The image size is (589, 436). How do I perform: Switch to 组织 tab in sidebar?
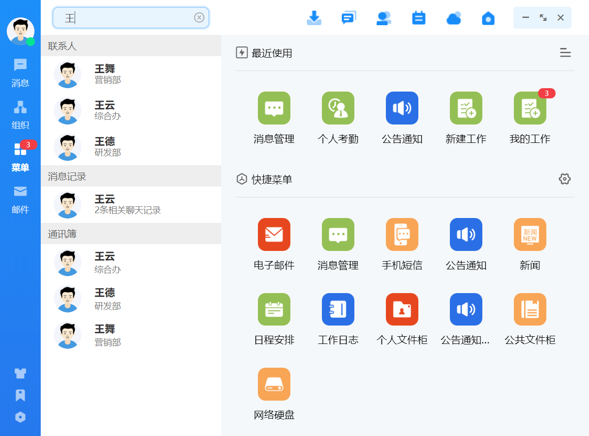click(20, 115)
